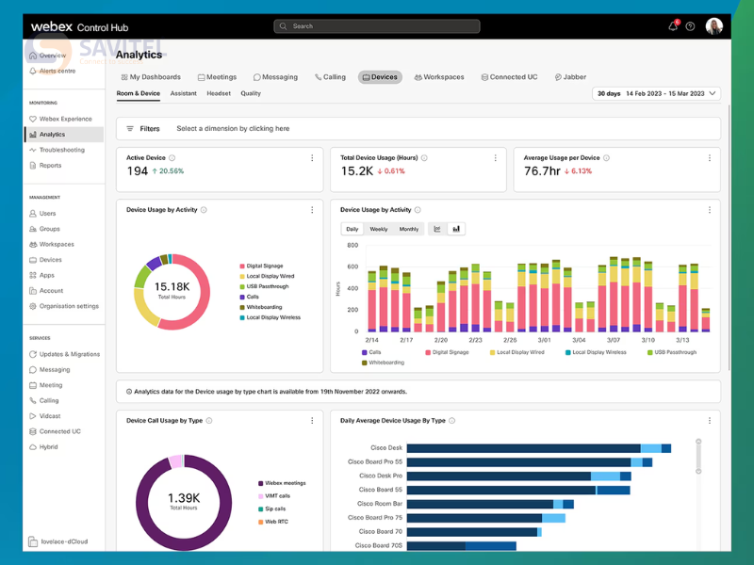The width and height of the screenshot is (754, 565).
Task: Open Webex Experience in sidebar
Action: (60, 119)
